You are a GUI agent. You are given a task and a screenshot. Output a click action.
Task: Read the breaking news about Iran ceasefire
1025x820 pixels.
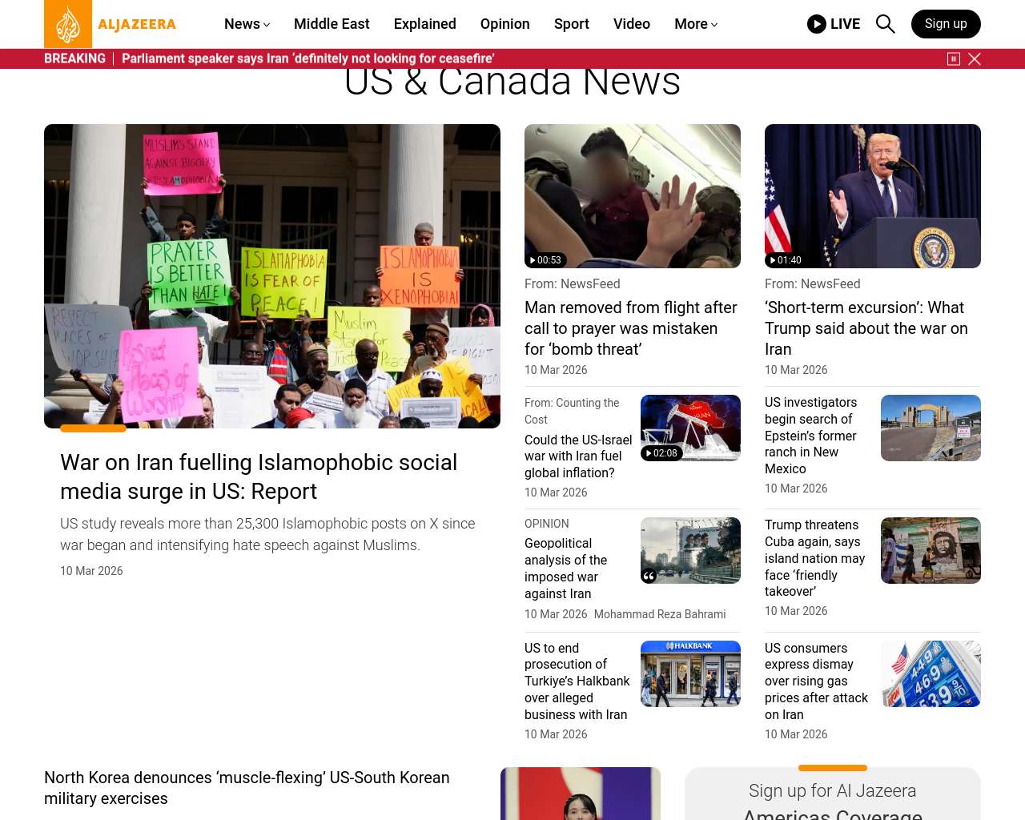click(307, 58)
